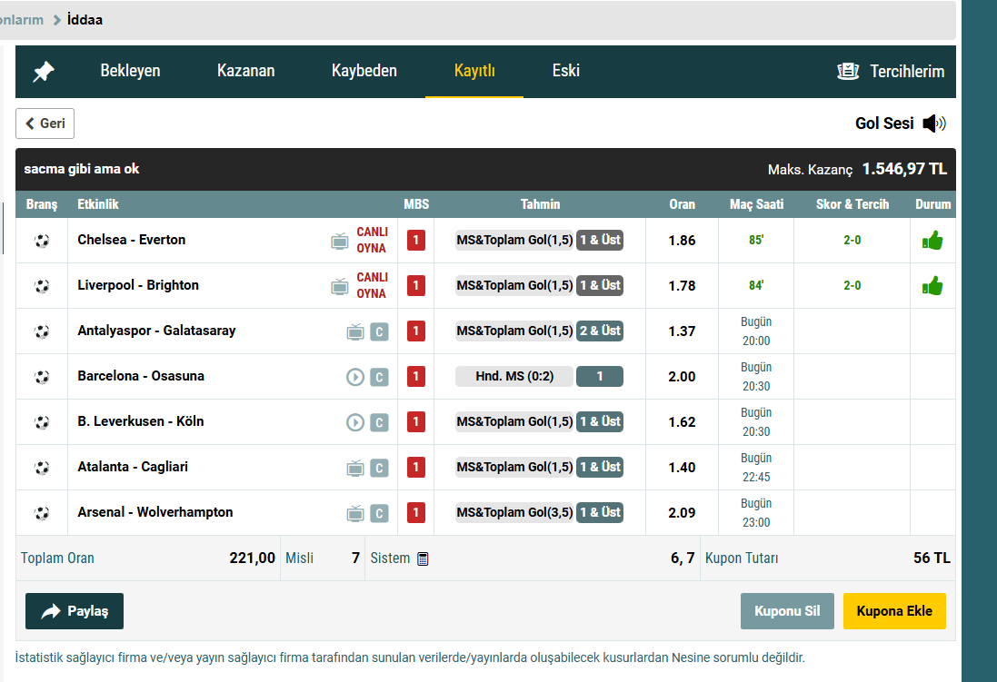Click the MBS badge for Chelsea - Everton
Viewport: 997px width, 682px height.
[x=416, y=241]
